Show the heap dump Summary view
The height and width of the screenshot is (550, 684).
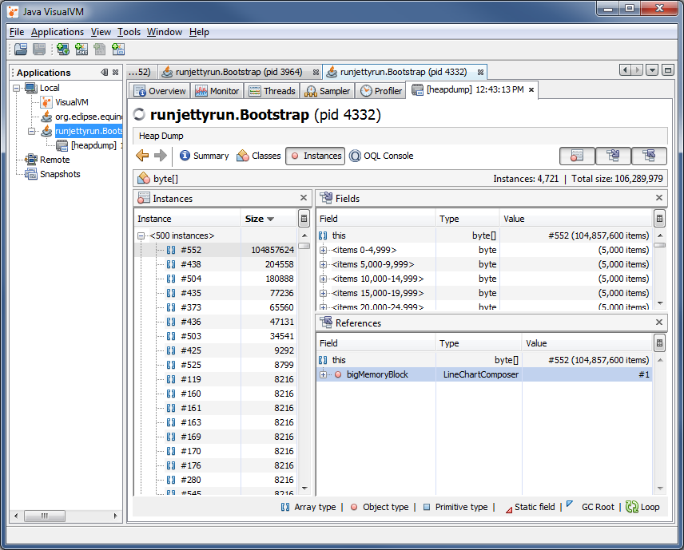[204, 156]
